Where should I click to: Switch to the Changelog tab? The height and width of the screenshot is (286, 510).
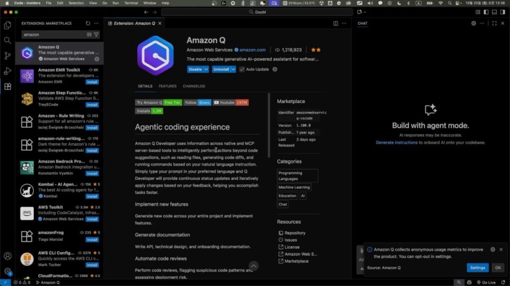pyautogui.click(x=194, y=86)
